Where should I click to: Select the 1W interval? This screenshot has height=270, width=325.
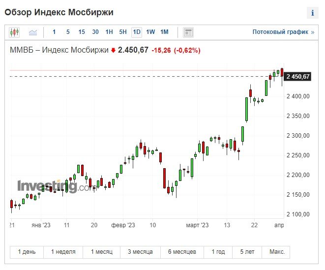coord(150,32)
